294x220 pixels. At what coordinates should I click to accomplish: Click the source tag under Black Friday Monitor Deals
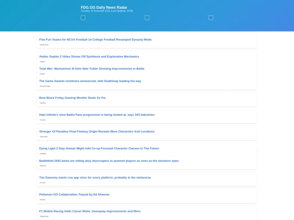[43, 103]
